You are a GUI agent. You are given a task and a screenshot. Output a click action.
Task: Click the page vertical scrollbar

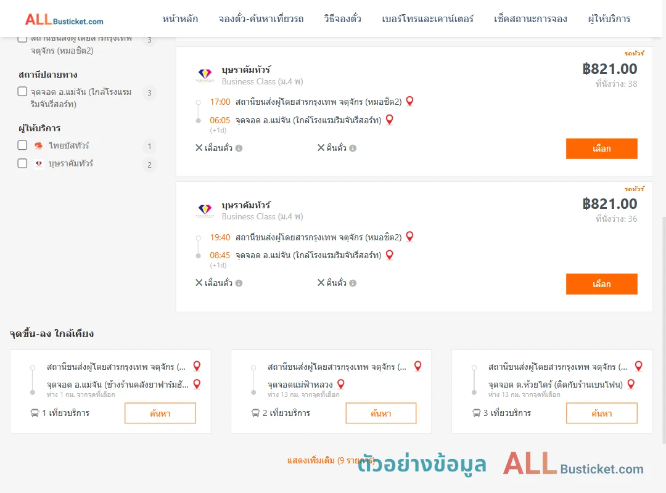pyautogui.click(x=664, y=329)
